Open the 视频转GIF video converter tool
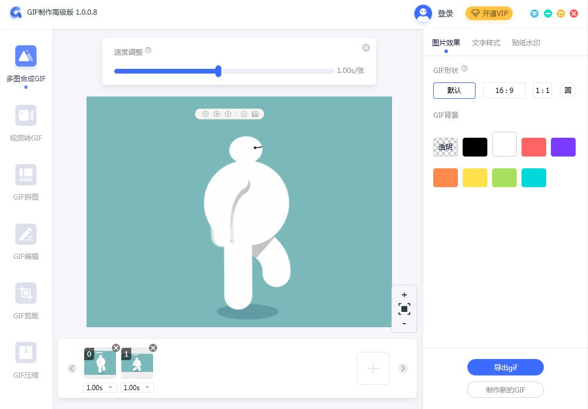Screen dimensions: 588x409 click(26, 115)
